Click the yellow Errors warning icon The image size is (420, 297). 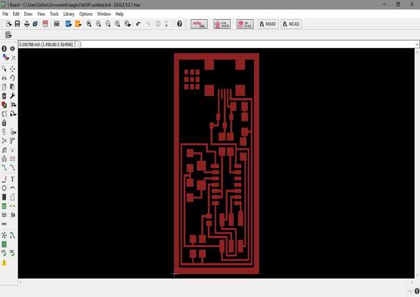[x=4, y=263]
